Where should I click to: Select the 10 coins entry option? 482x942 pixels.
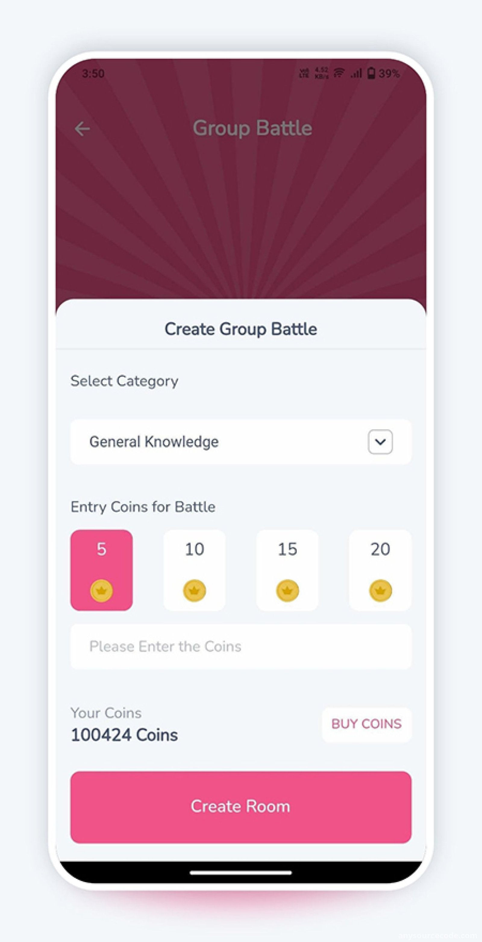point(194,570)
